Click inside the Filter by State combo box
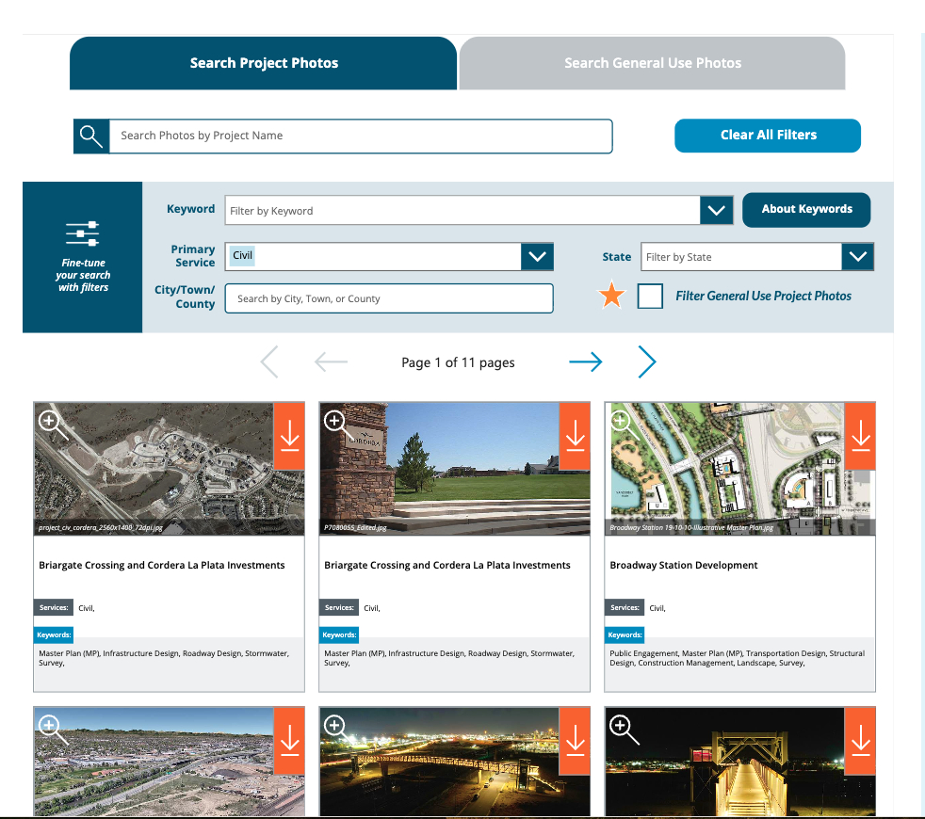 [741, 256]
